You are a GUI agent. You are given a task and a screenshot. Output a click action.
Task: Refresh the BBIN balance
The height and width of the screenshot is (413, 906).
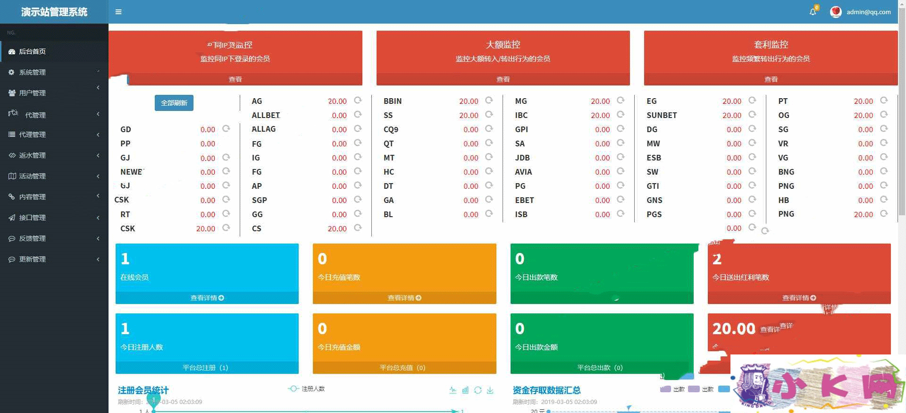489,101
